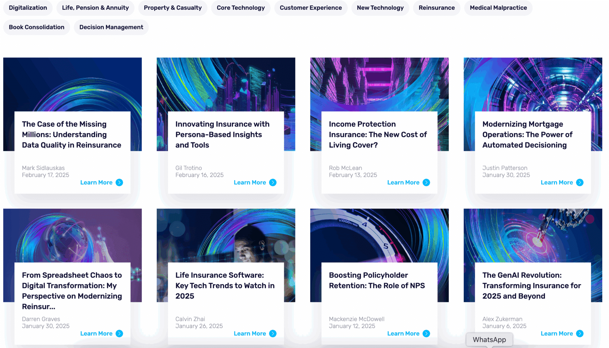Open Innovating Insurance with Persona-Based Insights title
Viewport: 609px width, 348px height.
click(223, 135)
